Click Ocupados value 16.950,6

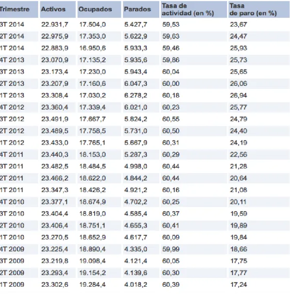coord(92,48)
